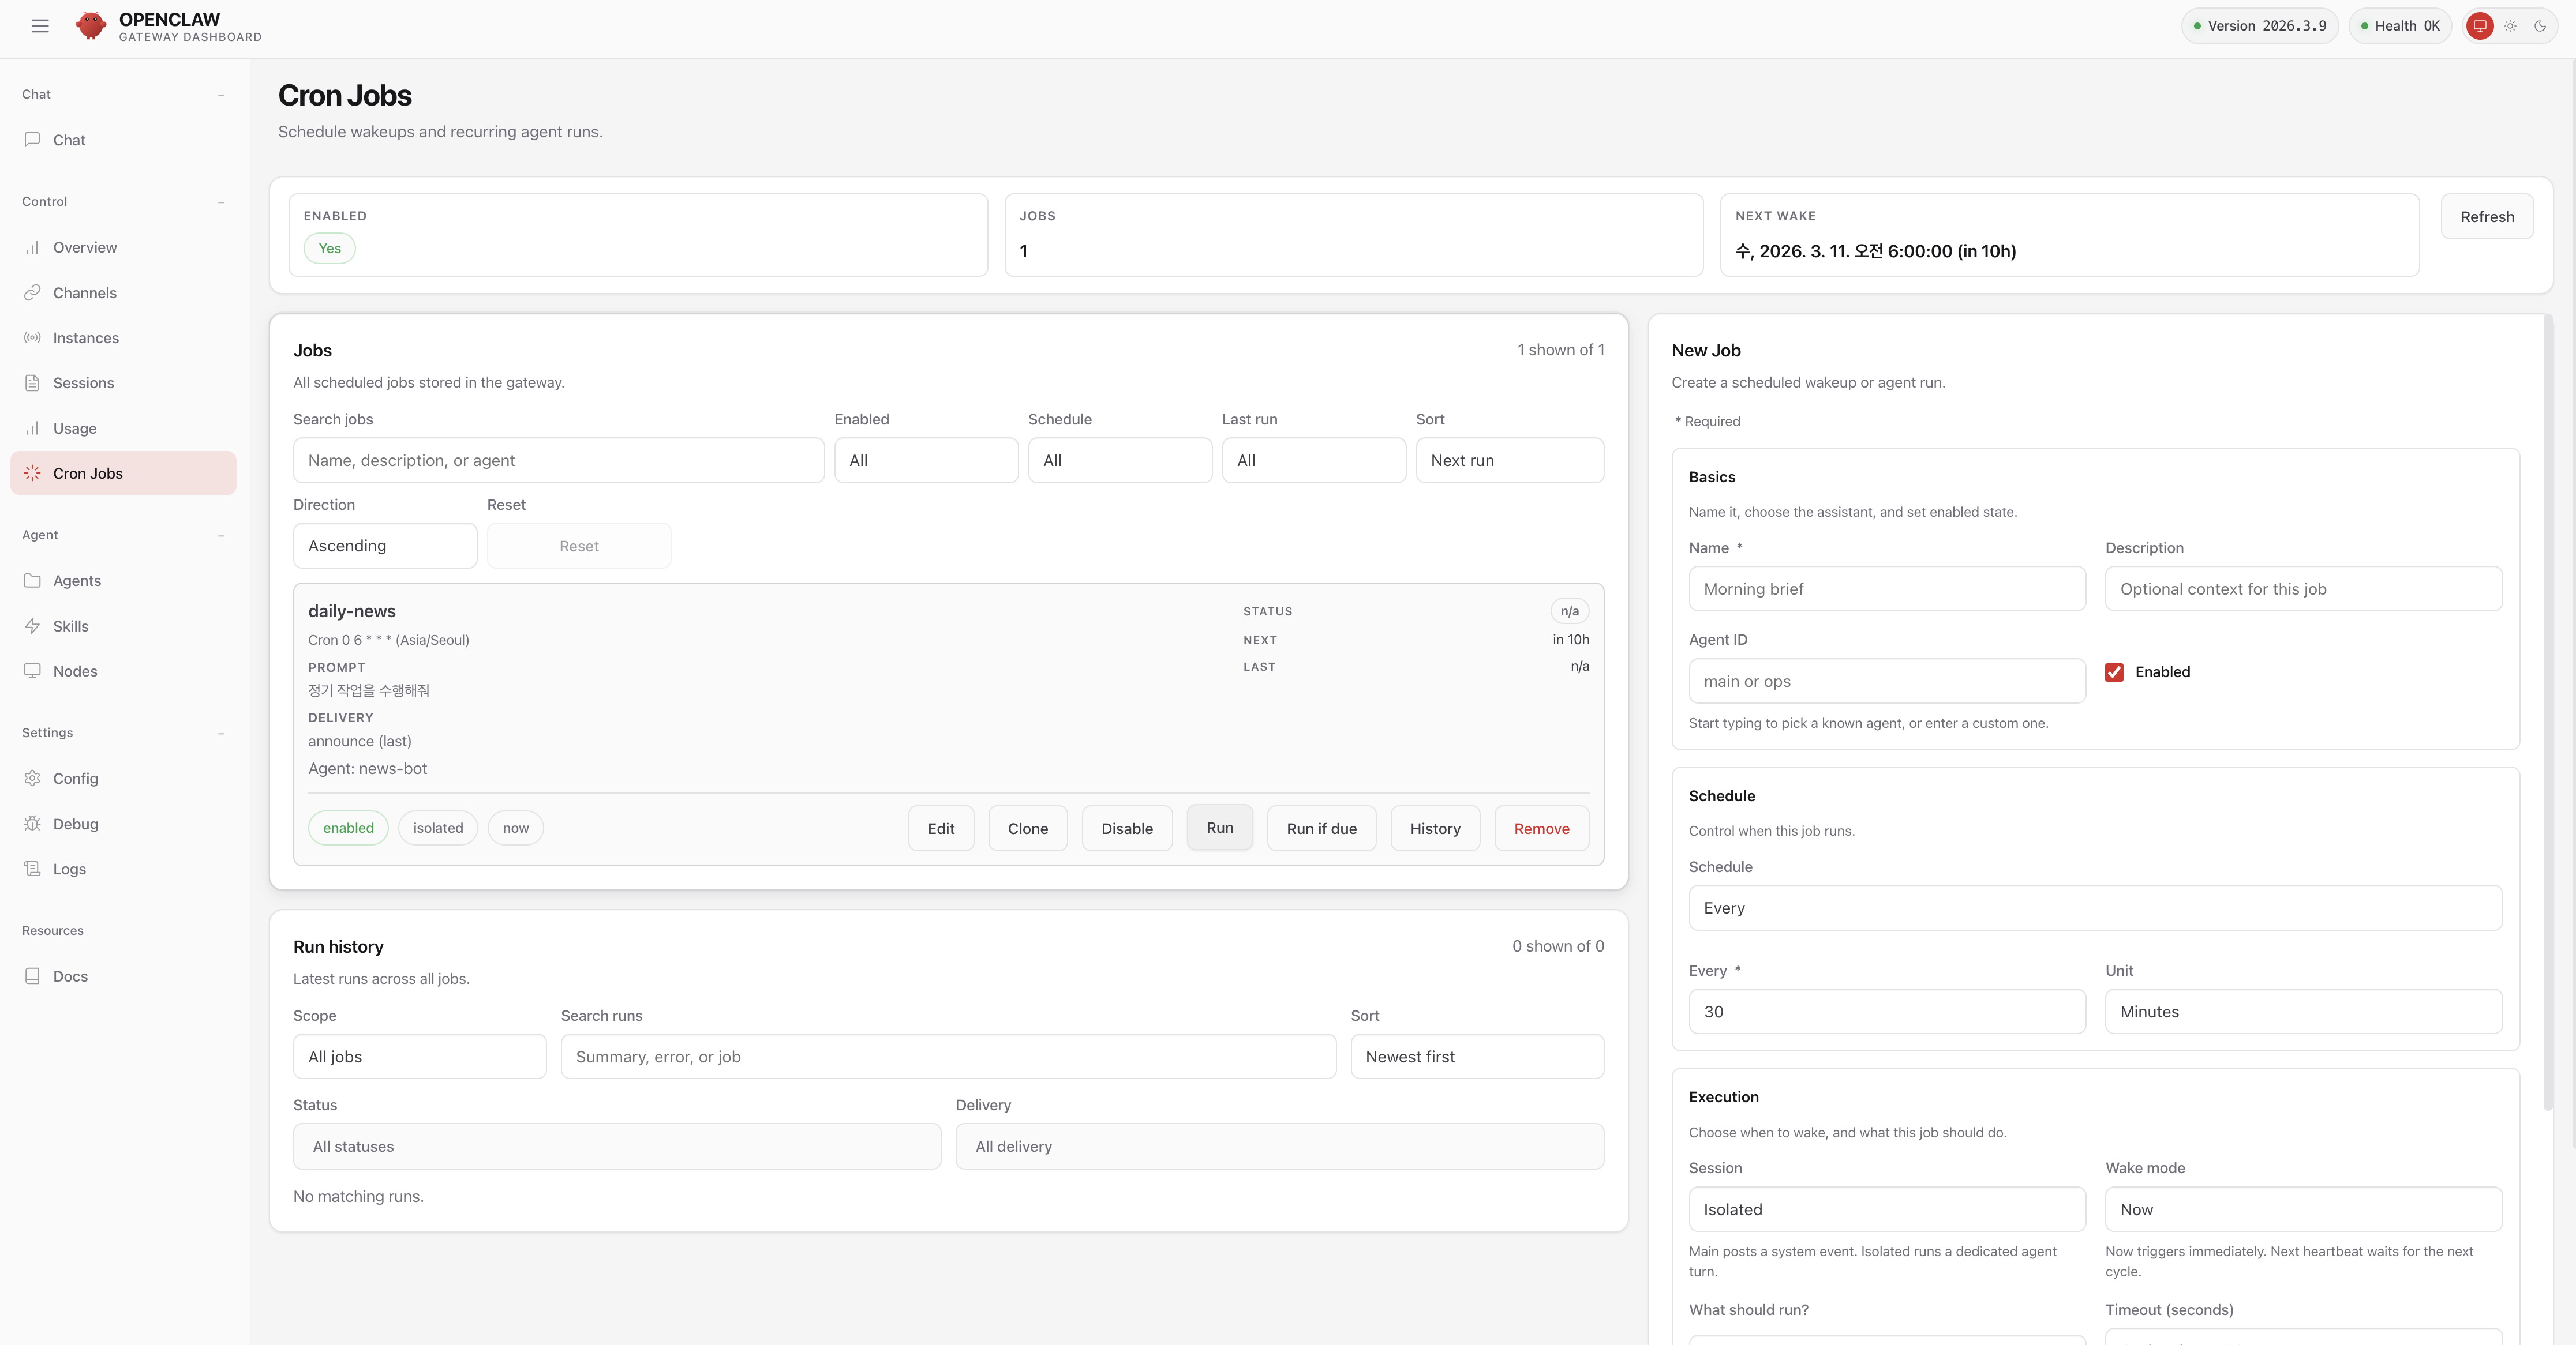Collapse the Settings sidebar section

221,734
